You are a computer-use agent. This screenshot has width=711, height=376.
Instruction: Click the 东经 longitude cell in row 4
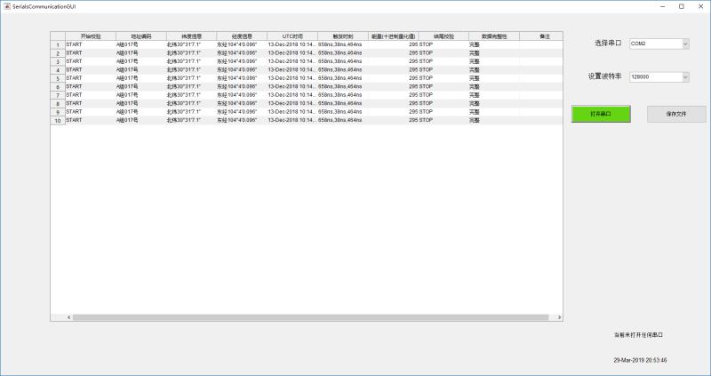click(x=242, y=70)
